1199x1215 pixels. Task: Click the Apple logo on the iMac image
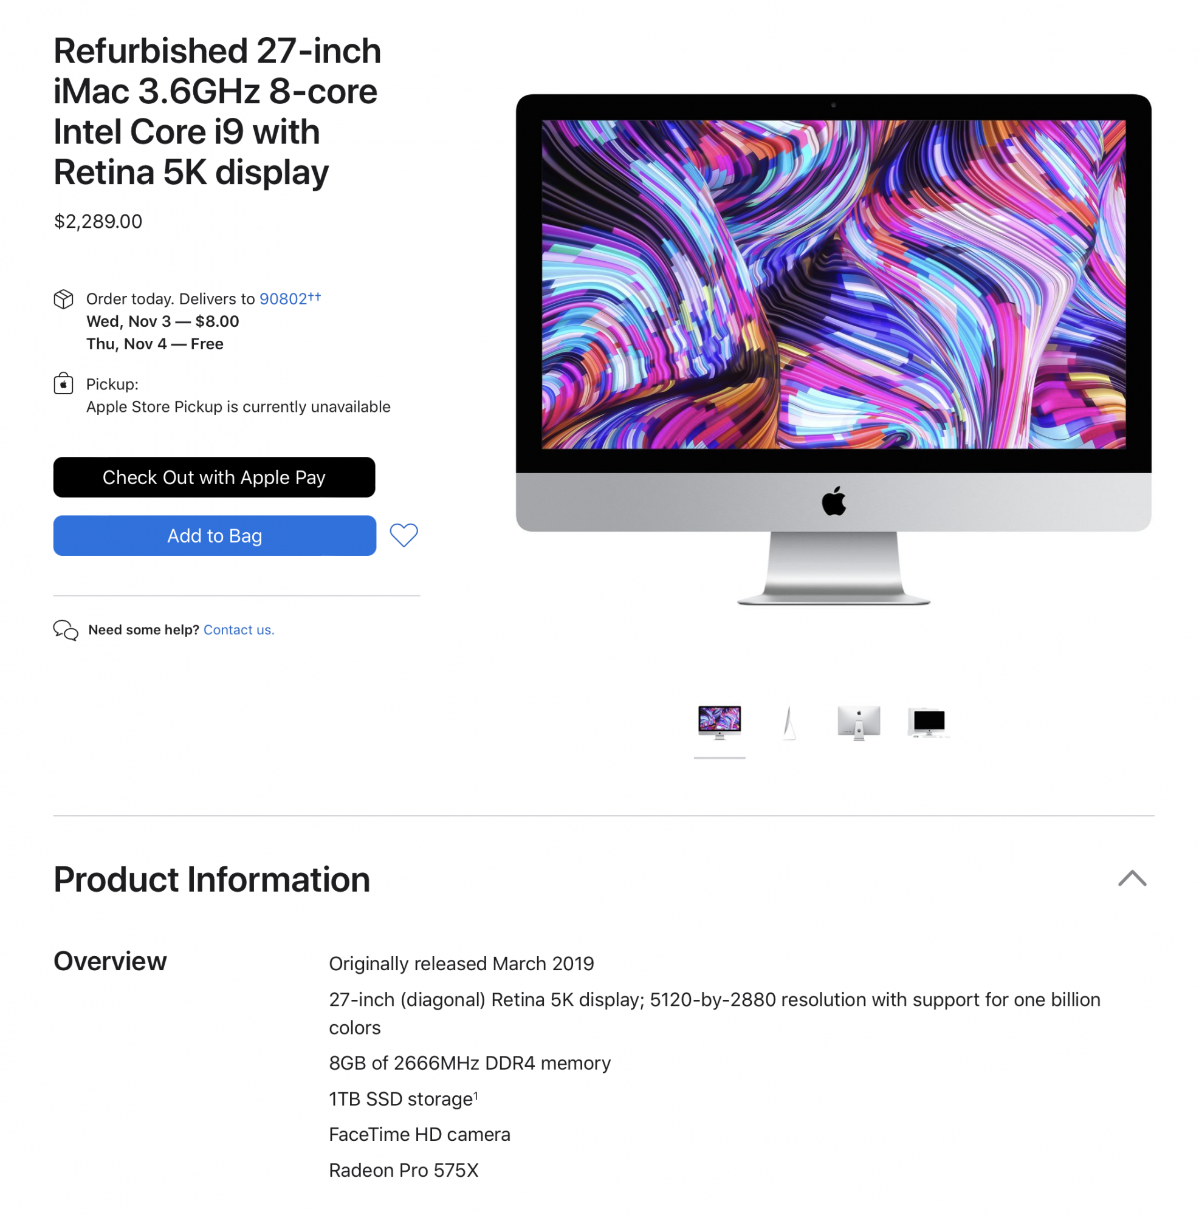point(834,501)
